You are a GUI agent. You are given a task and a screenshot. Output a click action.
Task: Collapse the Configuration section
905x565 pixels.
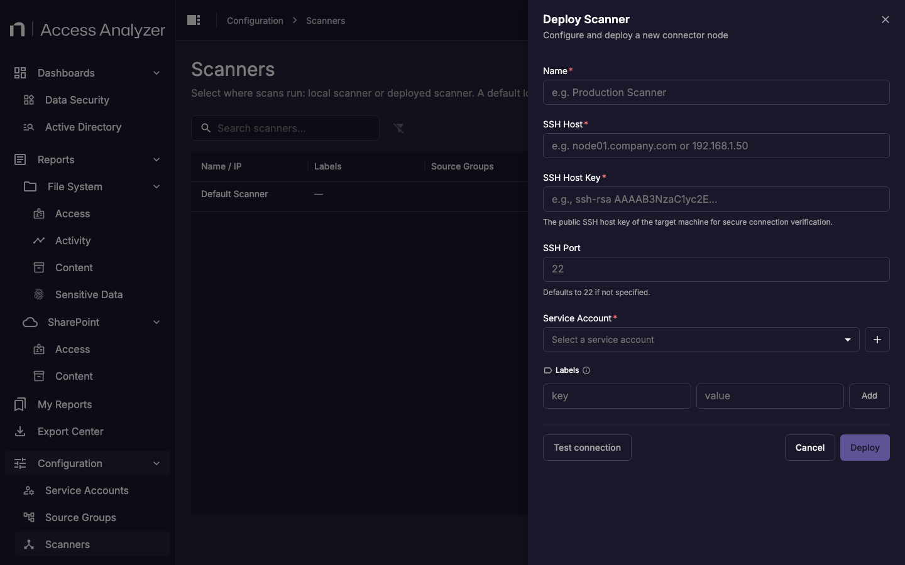click(156, 463)
